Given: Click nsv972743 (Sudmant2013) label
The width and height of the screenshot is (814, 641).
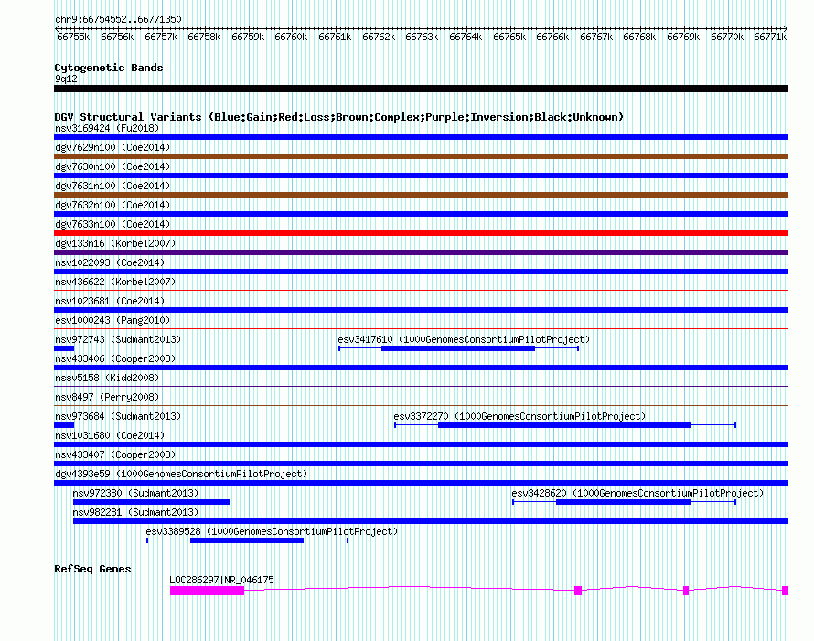Looking at the screenshot, I should (x=118, y=339).
